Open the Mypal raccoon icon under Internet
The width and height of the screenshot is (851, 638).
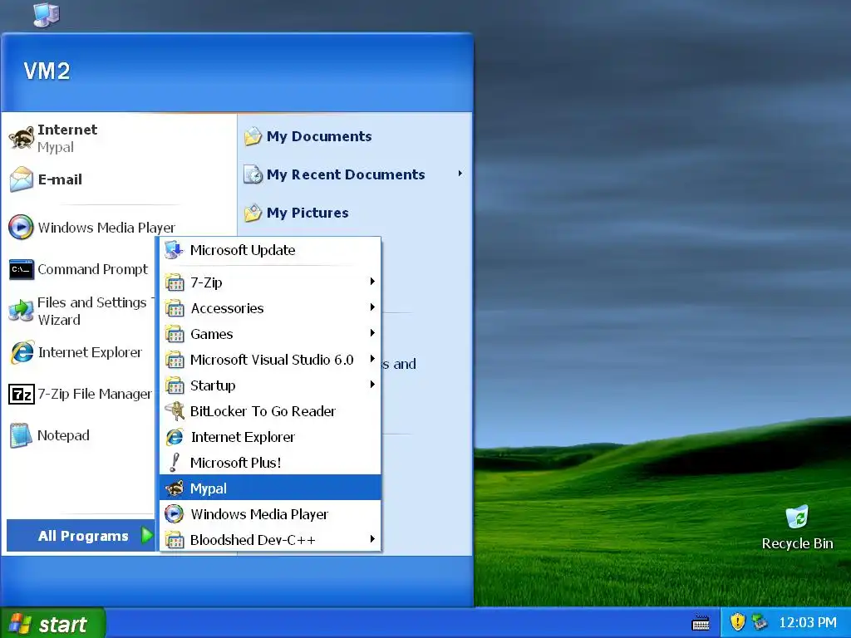(x=21, y=138)
